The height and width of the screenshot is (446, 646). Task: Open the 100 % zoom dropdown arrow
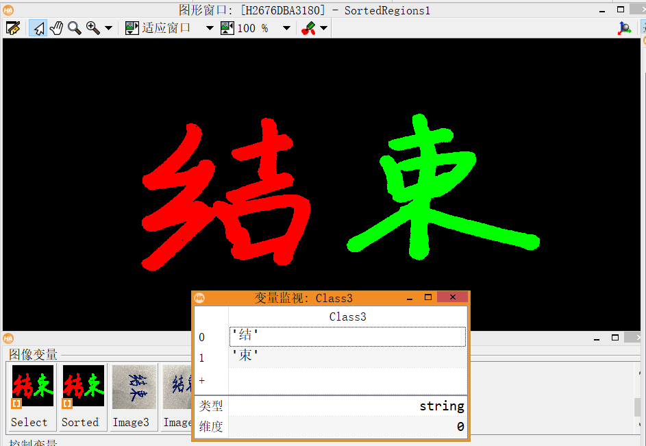tap(286, 29)
